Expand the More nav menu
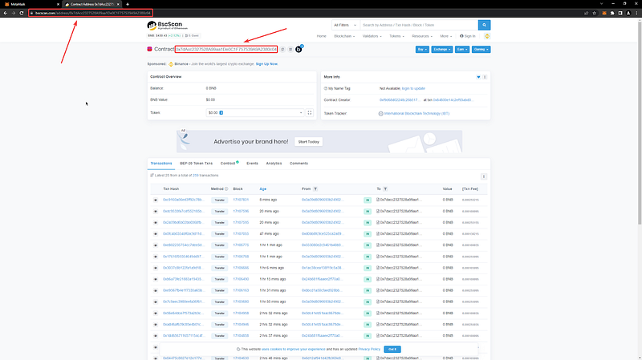The width and height of the screenshot is (642, 360). pyautogui.click(x=446, y=36)
